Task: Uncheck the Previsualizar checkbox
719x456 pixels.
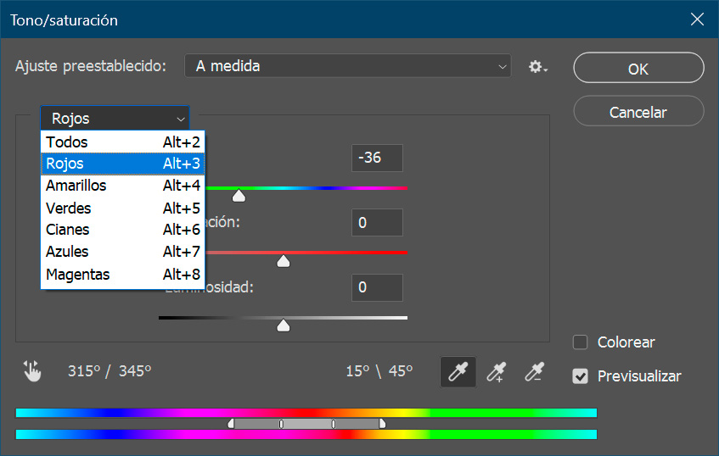Action: pyautogui.click(x=581, y=375)
